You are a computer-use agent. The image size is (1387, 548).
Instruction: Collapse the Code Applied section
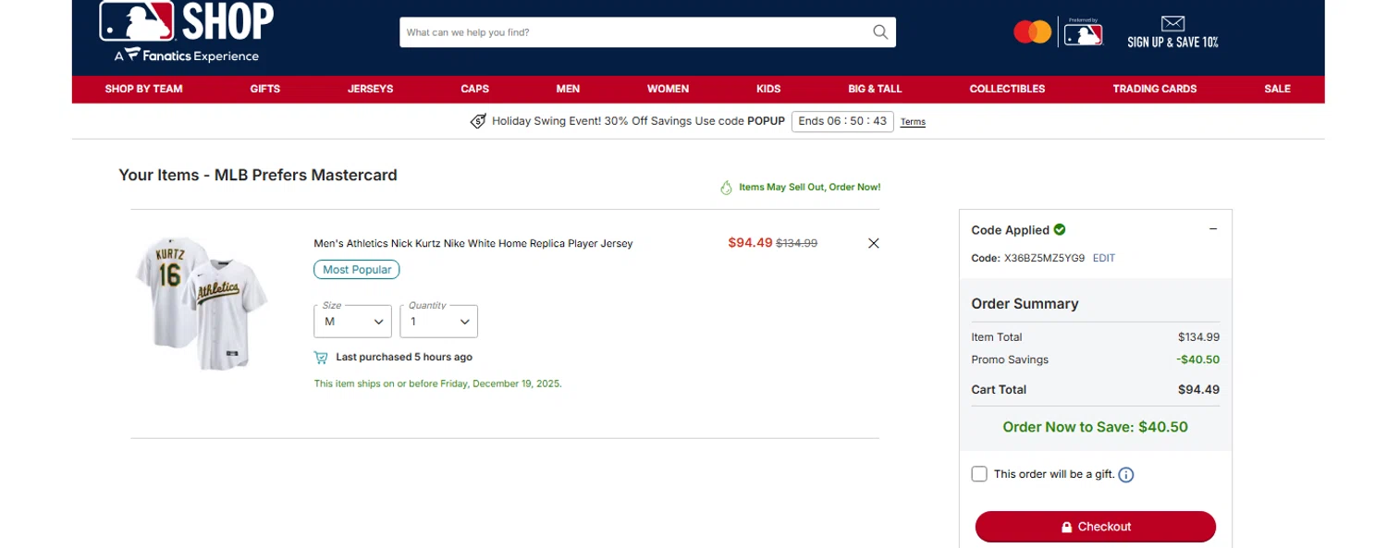pos(1213,229)
